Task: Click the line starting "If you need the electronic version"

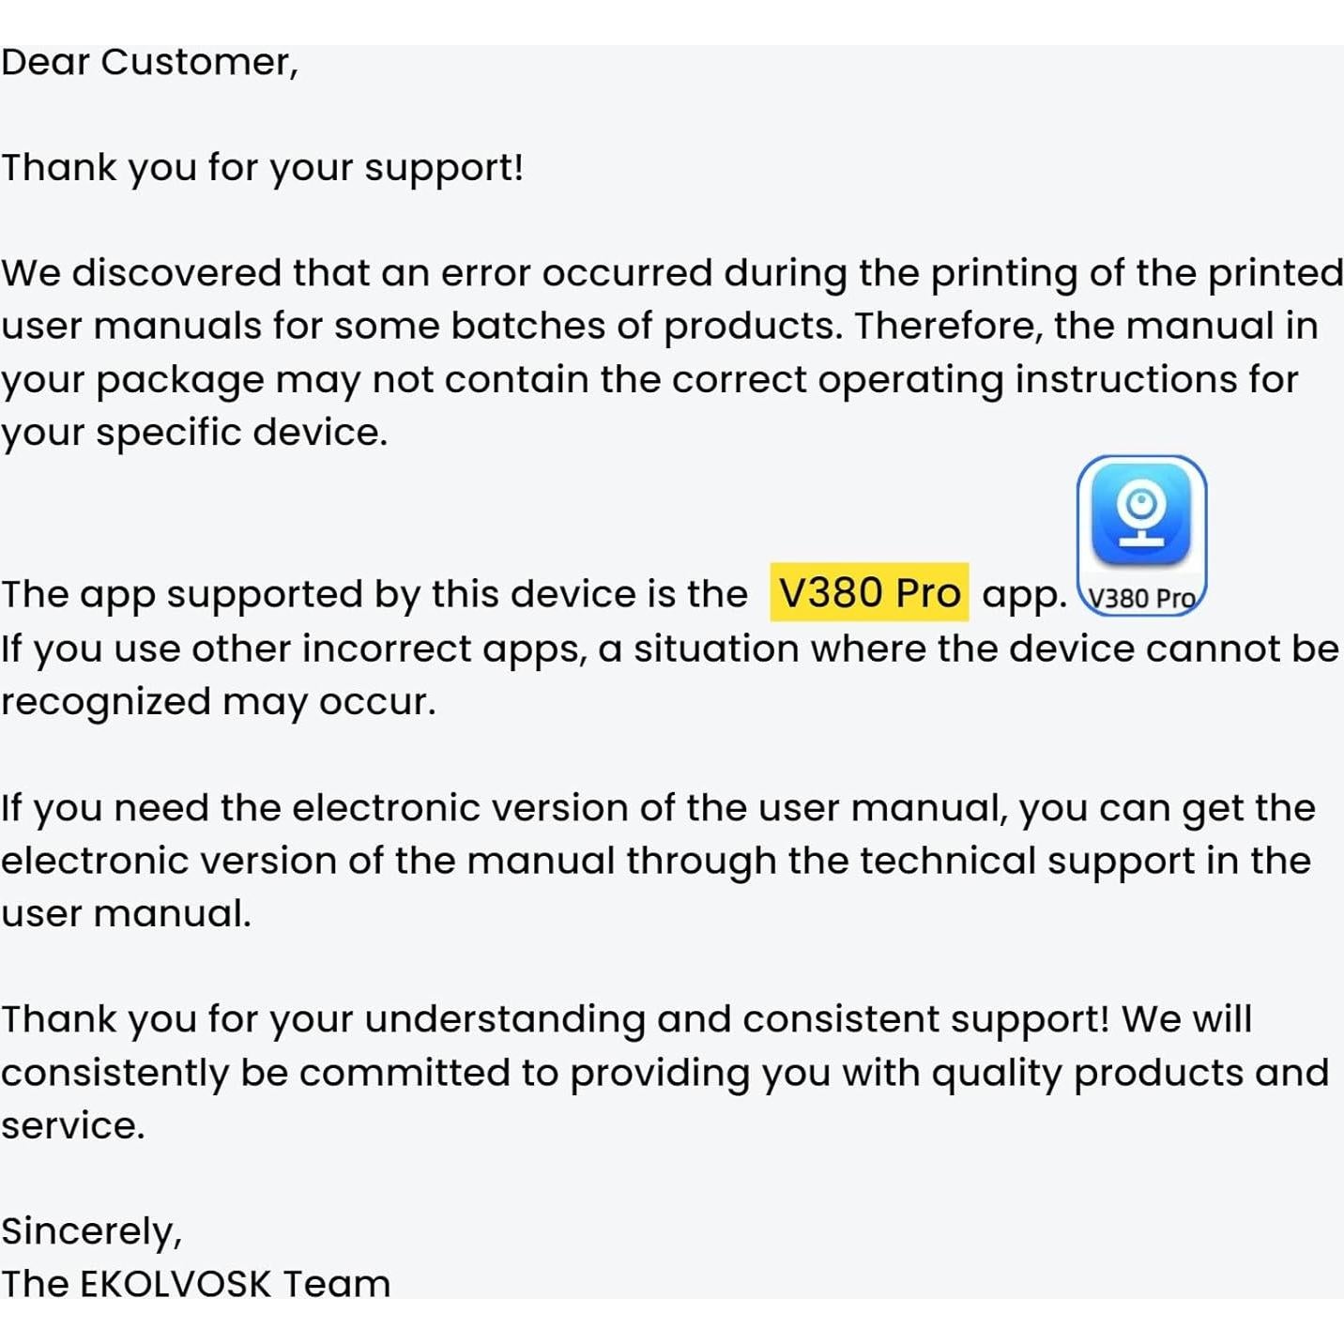Action: (658, 808)
